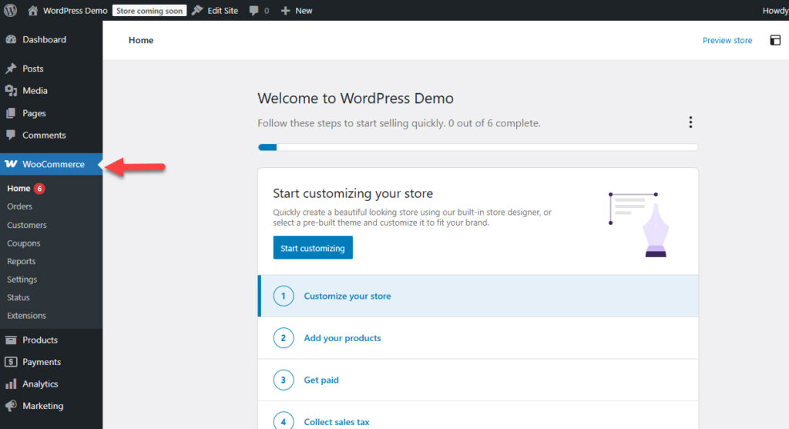Open Marketing in the sidebar
The width and height of the screenshot is (789, 429).
[43, 406]
